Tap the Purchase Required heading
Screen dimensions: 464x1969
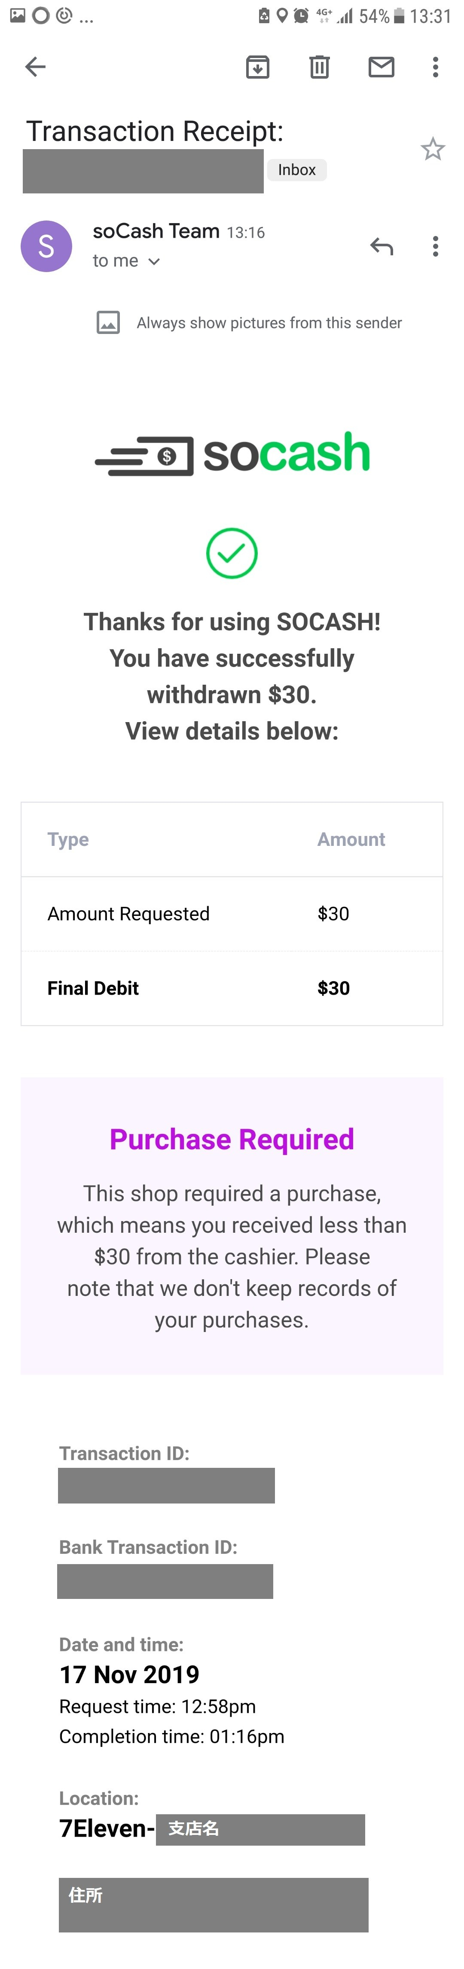coord(232,1140)
